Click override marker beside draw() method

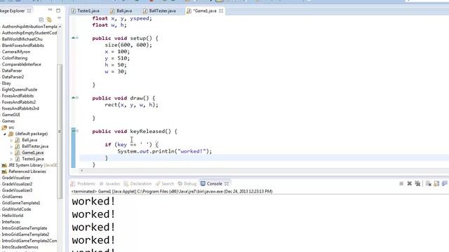tap(73, 98)
